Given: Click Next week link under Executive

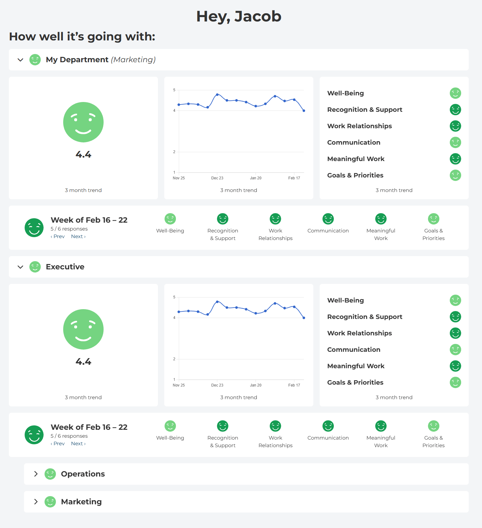Looking at the screenshot, I should 78,444.
